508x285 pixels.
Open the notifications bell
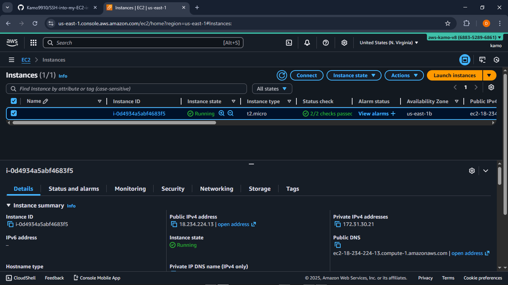click(x=307, y=43)
